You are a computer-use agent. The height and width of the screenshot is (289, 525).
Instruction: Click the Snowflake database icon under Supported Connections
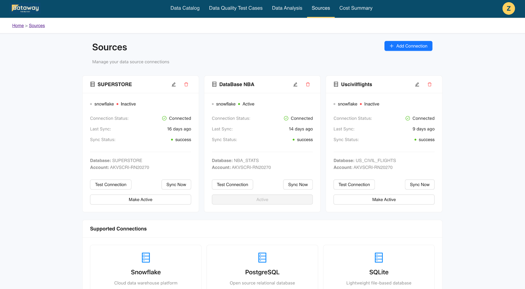click(x=145, y=257)
